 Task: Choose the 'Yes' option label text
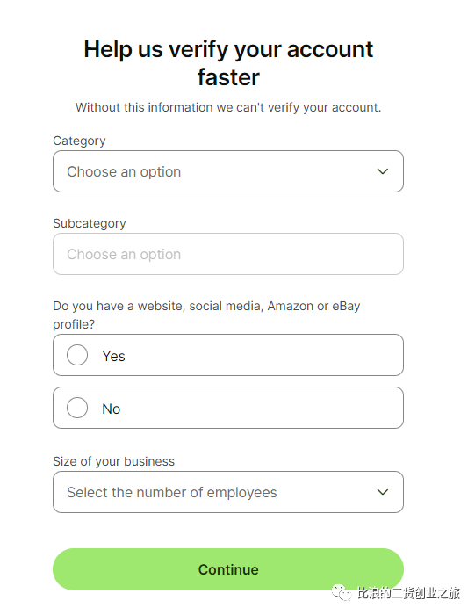pyautogui.click(x=113, y=356)
